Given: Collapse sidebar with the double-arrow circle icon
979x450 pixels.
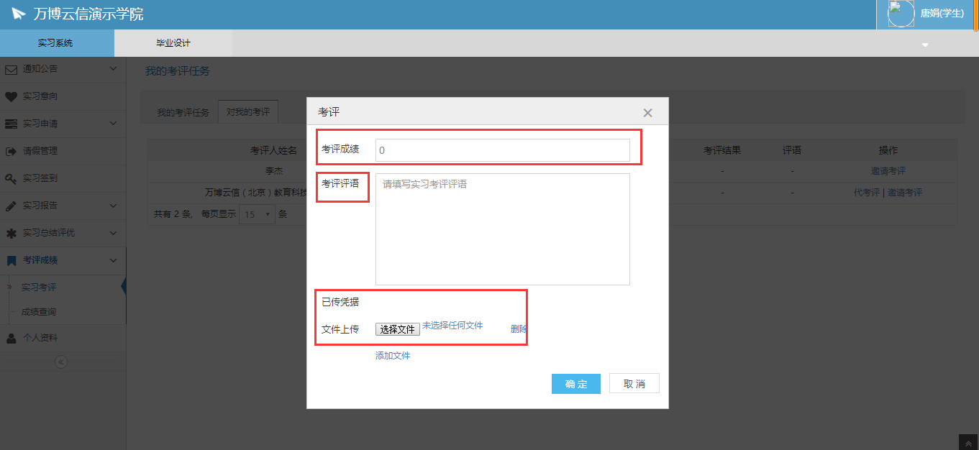Looking at the screenshot, I should coord(61,362).
